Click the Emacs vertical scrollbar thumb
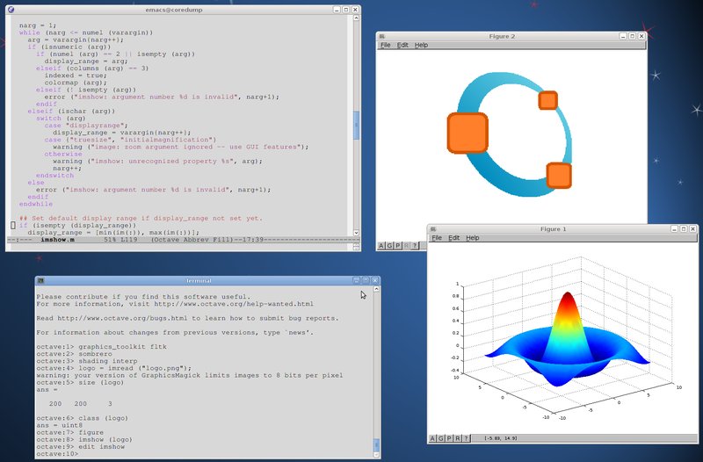This screenshot has width=703, height=462. tap(357, 125)
